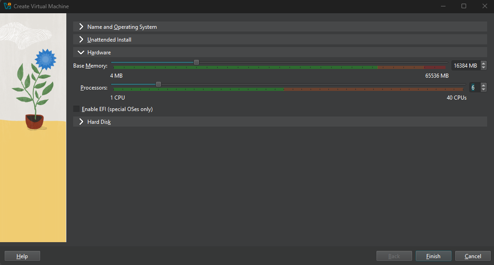Screen dimensions: 494x265
Task: Expand the Name and Operating System section
Action: [81, 27]
